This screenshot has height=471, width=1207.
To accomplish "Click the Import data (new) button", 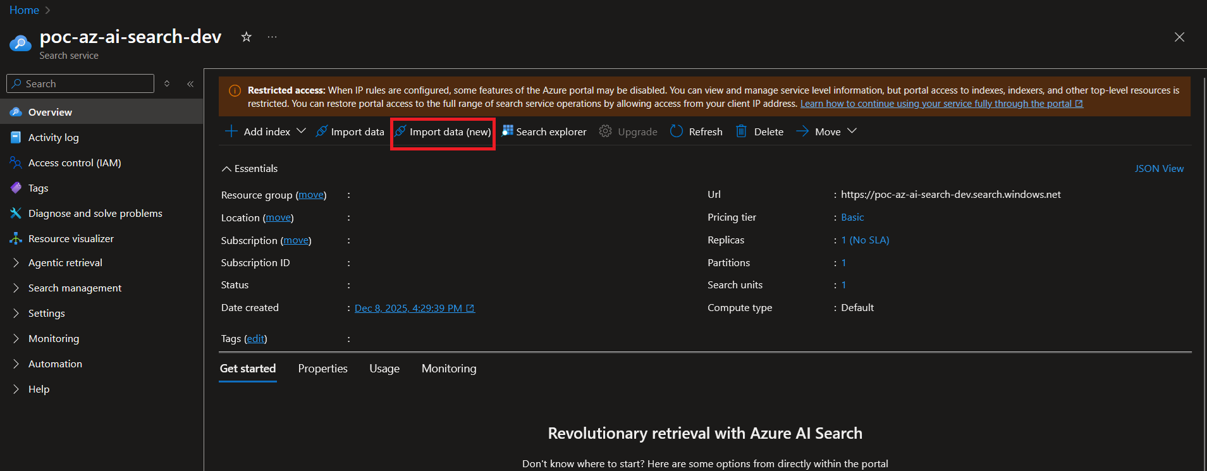I will tap(443, 132).
